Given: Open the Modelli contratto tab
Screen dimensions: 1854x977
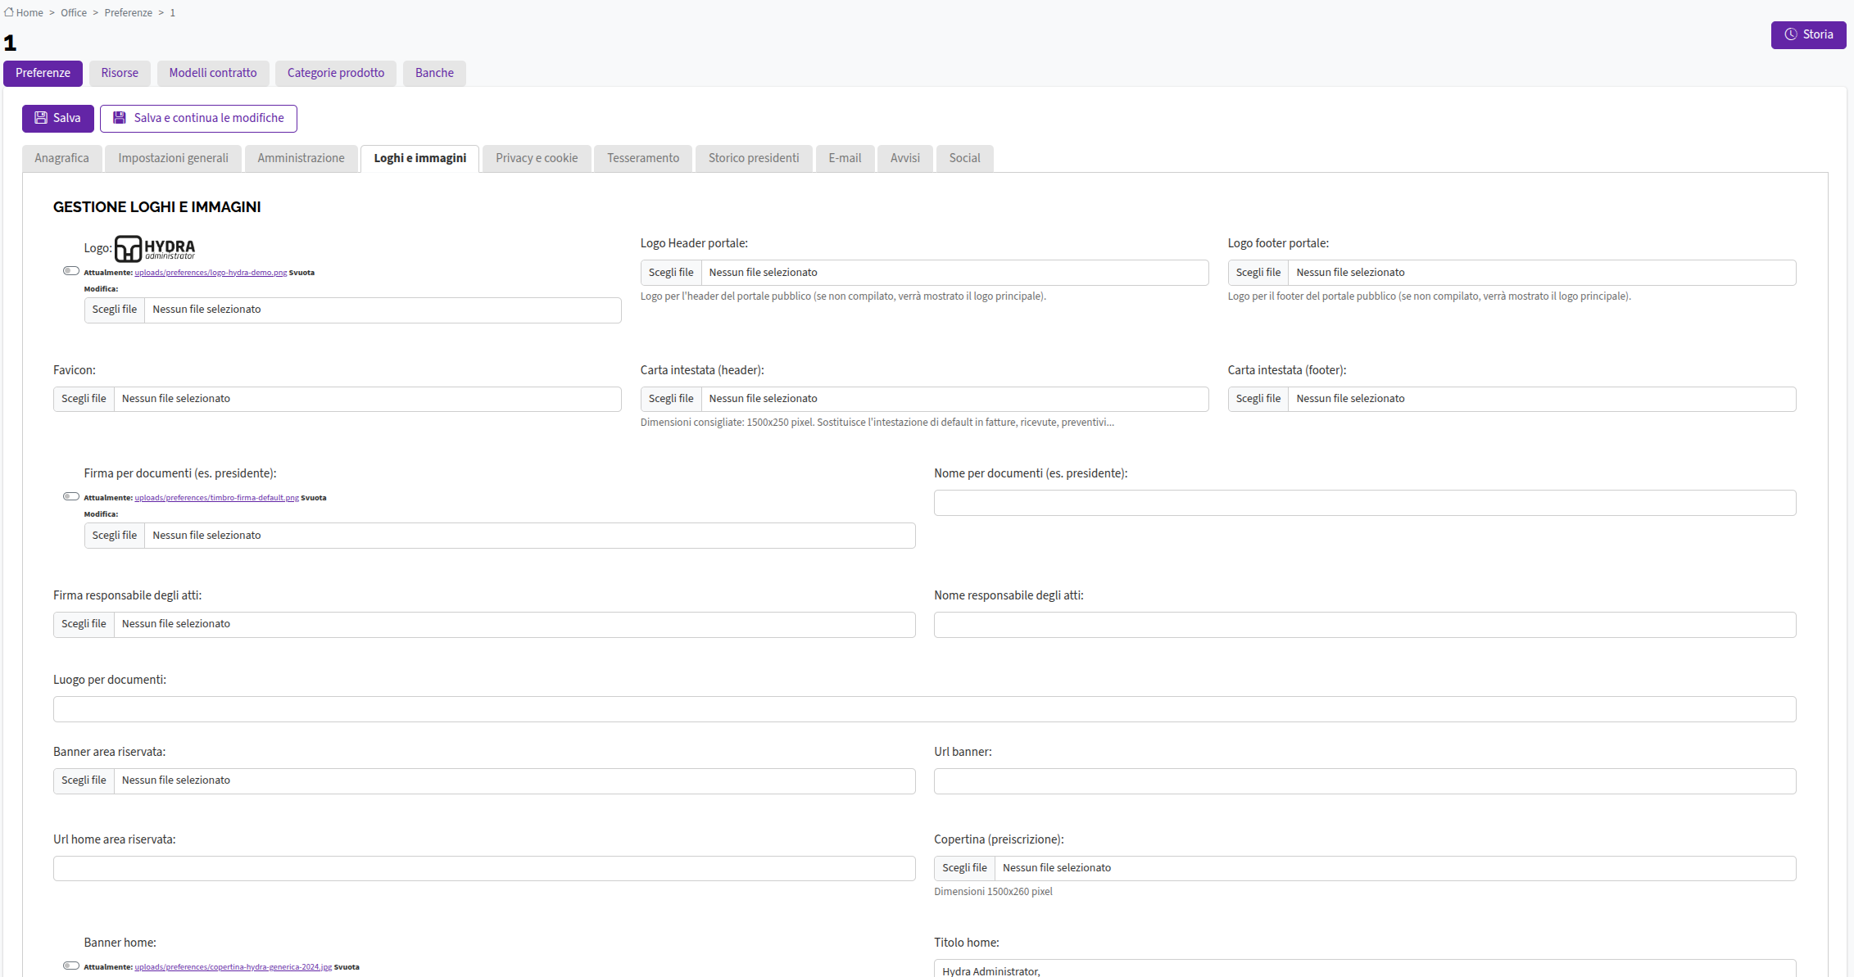Looking at the screenshot, I should [x=213, y=73].
